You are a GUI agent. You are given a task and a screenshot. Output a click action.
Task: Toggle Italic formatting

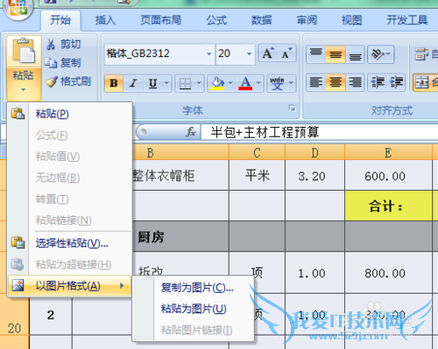[133, 83]
